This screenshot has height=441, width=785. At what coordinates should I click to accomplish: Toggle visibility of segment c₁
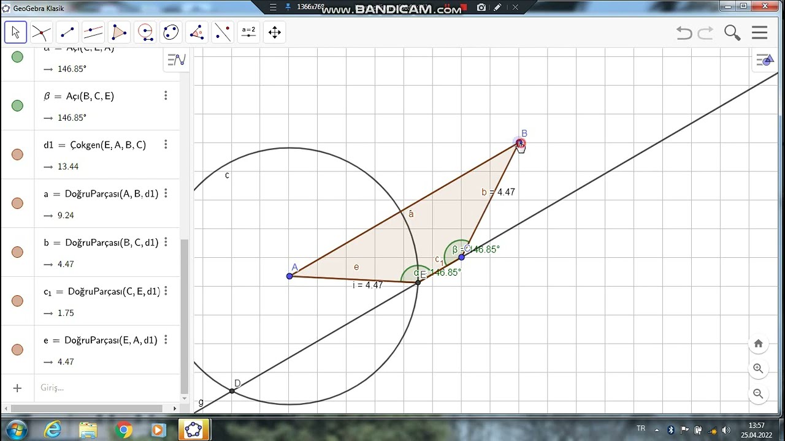(17, 301)
